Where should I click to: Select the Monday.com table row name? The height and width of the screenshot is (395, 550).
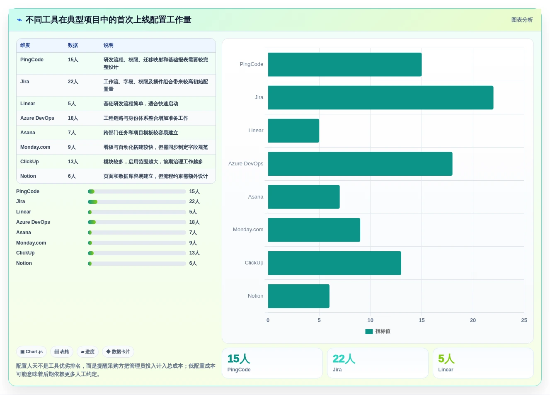(x=35, y=147)
